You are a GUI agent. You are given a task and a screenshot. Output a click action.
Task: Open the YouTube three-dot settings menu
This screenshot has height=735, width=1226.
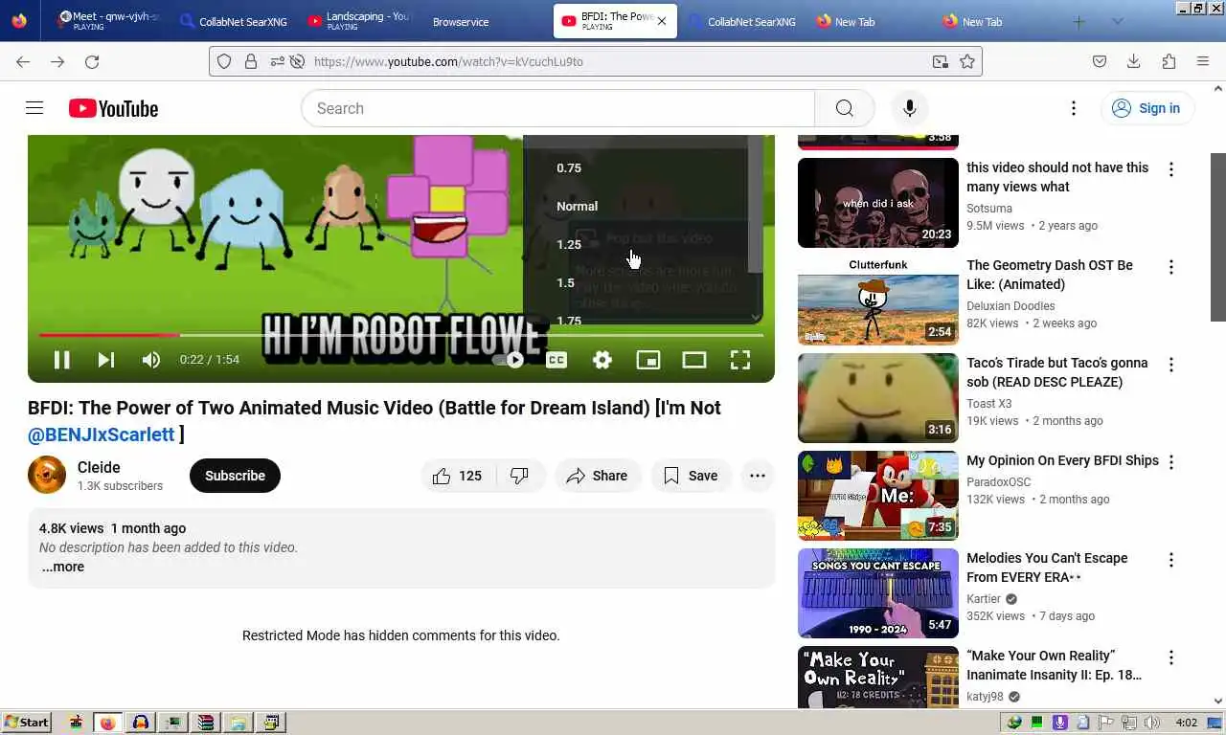(x=1074, y=108)
